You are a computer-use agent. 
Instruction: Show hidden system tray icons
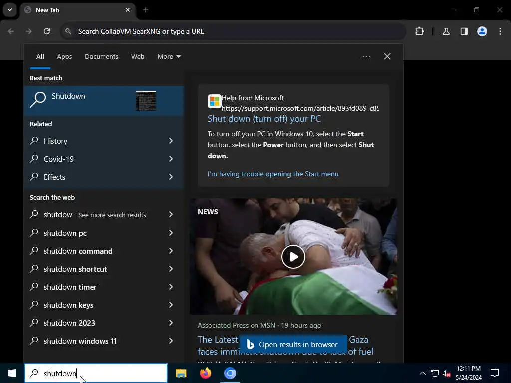point(422,373)
